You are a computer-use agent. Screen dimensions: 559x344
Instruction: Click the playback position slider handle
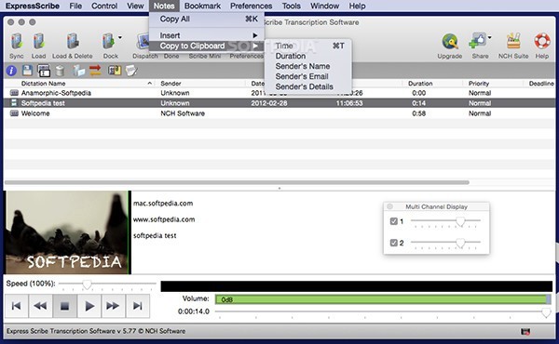point(546,312)
